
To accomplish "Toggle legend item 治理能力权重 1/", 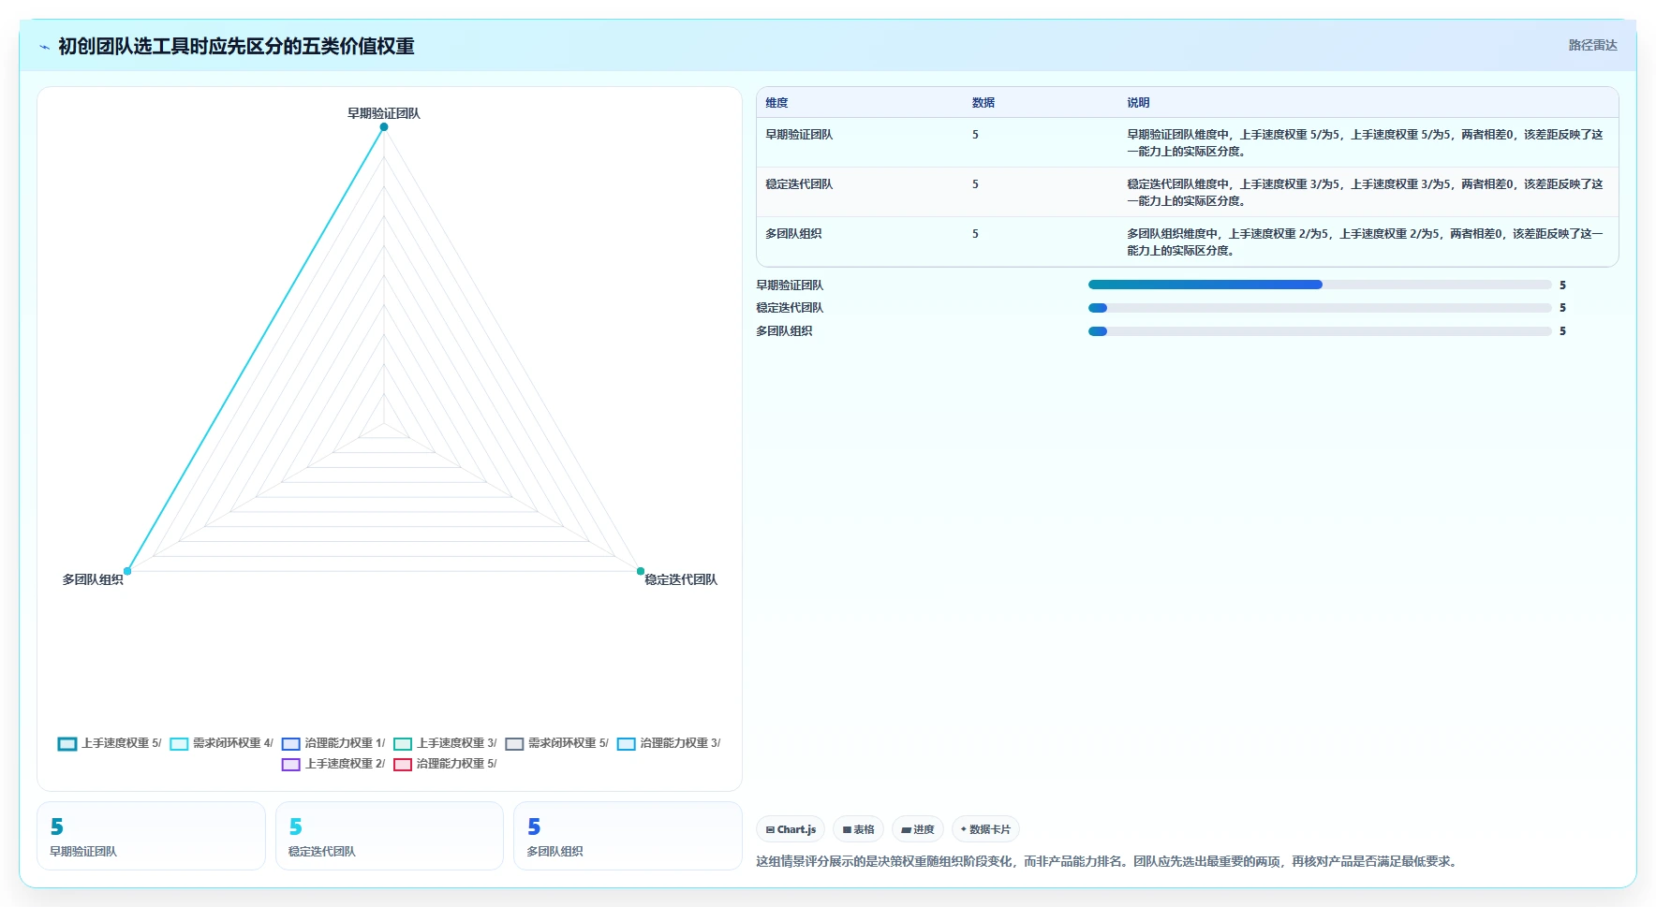I will 333,743.
